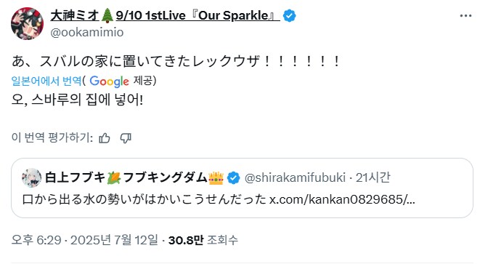Click the 30.8만 조회수 view count

point(203,240)
